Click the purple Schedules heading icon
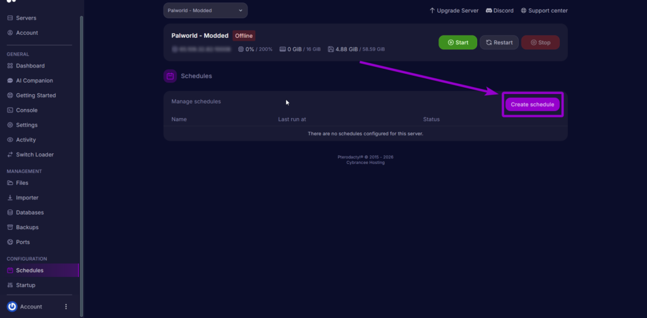The height and width of the screenshot is (318, 647). (x=170, y=76)
